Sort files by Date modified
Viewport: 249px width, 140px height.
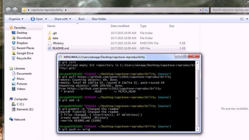(x=120, y=26)
